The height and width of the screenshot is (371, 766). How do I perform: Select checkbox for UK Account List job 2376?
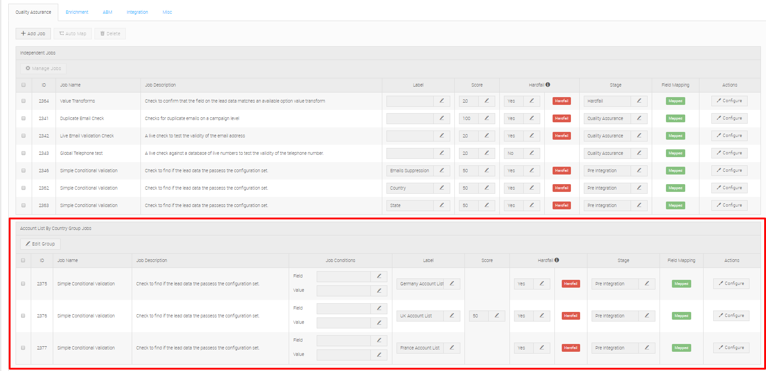pyautogui.click(x=23, y=316)
